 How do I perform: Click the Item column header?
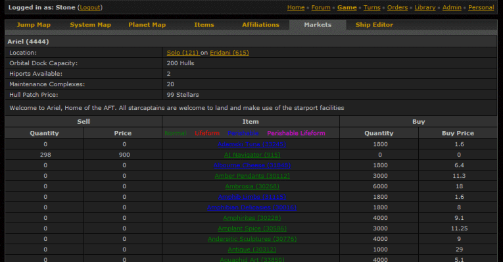point(251,122)
